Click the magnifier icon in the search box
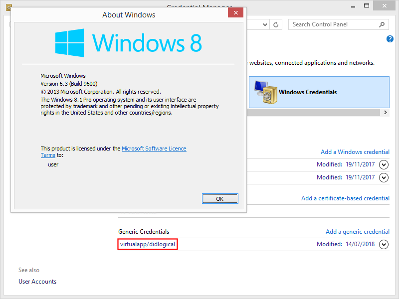Viewport: 399px width, 299px height. tap(382, 24)
